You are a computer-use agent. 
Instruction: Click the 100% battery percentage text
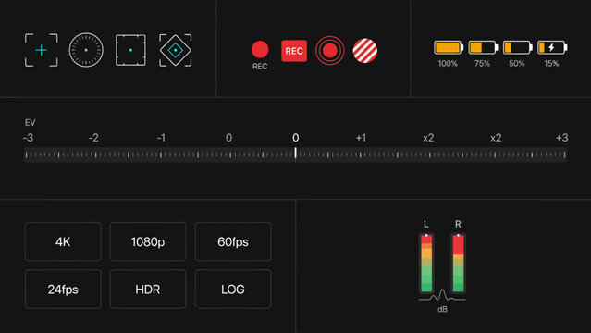tap(448, 64)
